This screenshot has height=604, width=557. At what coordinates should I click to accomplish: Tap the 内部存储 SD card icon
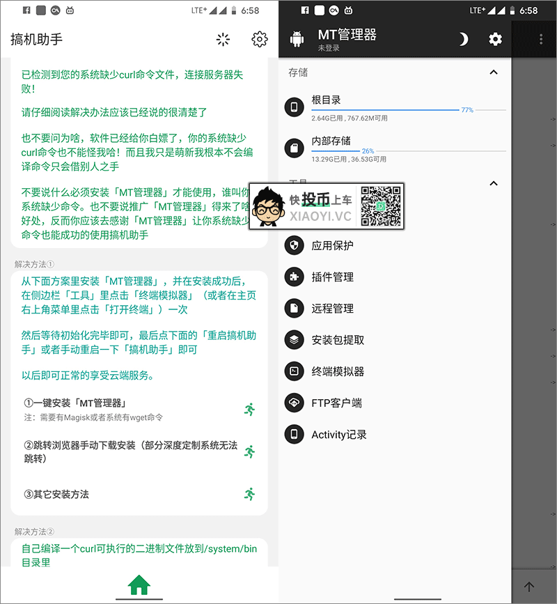[294, 148]
